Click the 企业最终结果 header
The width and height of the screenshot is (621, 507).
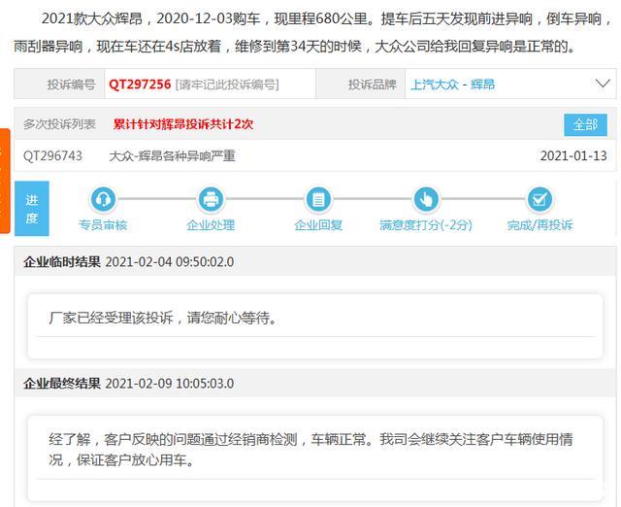pyautogui.click(x=62, y=384)
